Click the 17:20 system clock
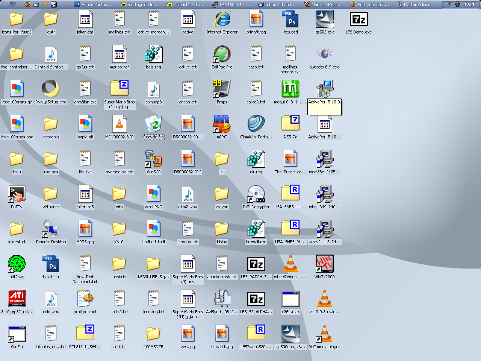Screen dimensions: 481x361 (470, 5)
